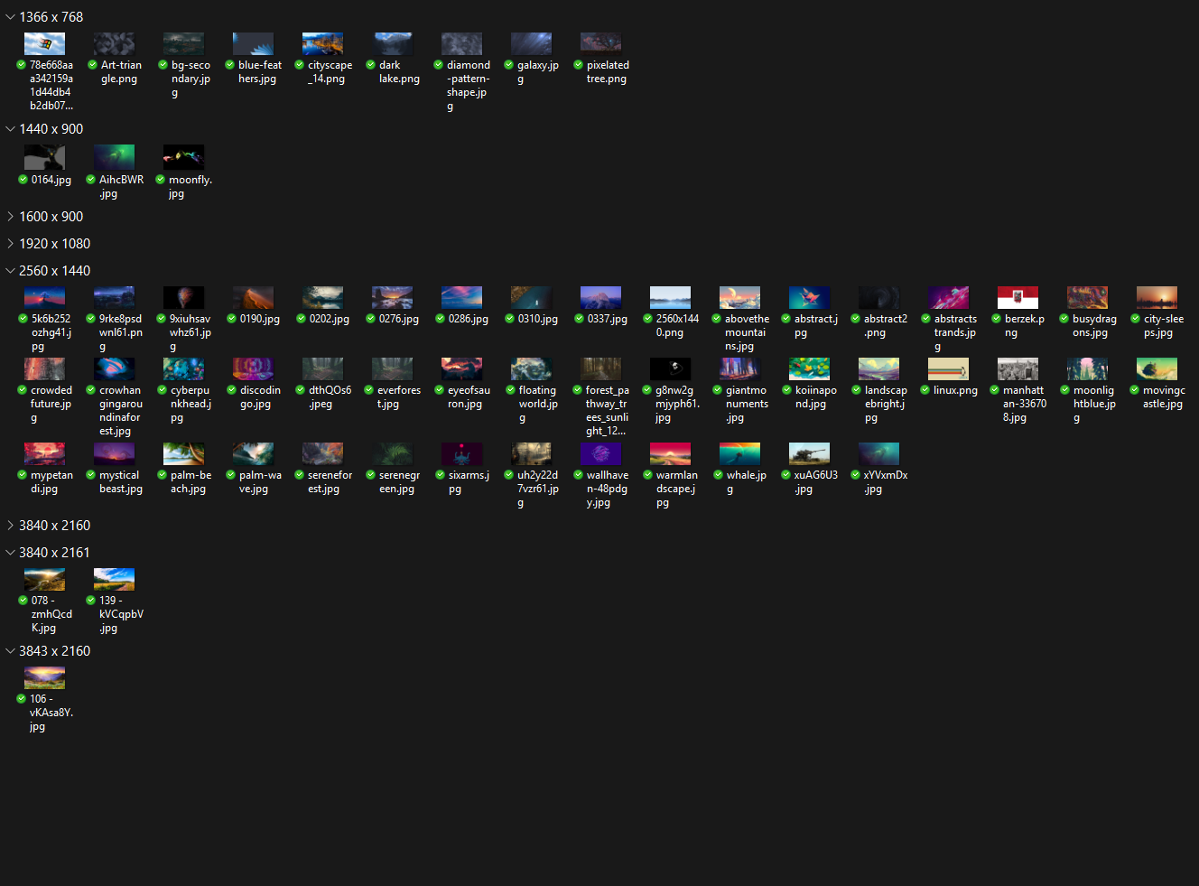Select abstract2.png thumbnail
Screen dimensions: 1199x886
coord(878,297)
